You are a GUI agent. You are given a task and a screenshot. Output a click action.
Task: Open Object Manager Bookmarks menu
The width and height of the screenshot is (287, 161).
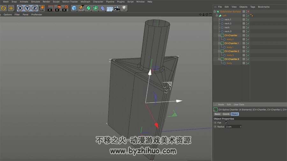tap(264, 7)
